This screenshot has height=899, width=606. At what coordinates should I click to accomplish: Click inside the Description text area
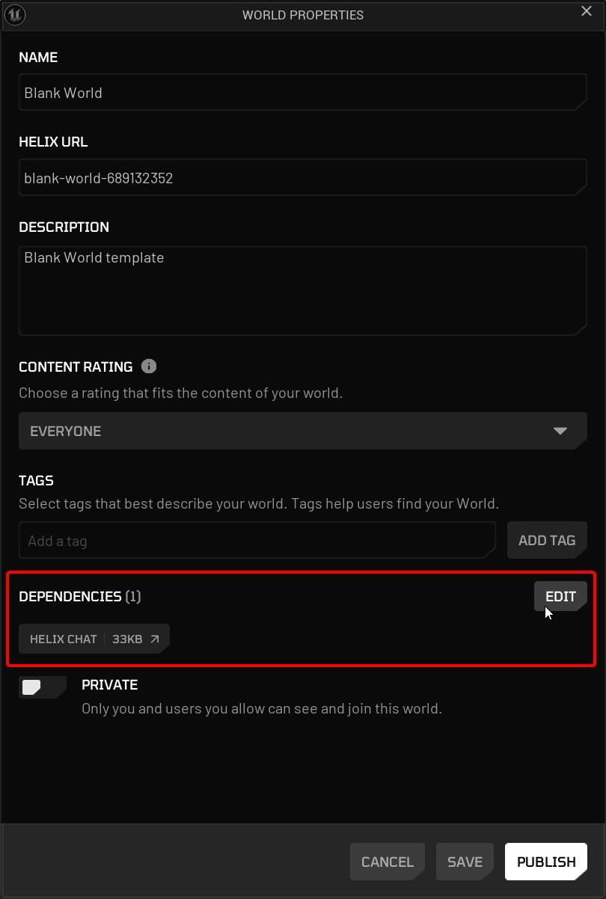[x=302, y=290]
